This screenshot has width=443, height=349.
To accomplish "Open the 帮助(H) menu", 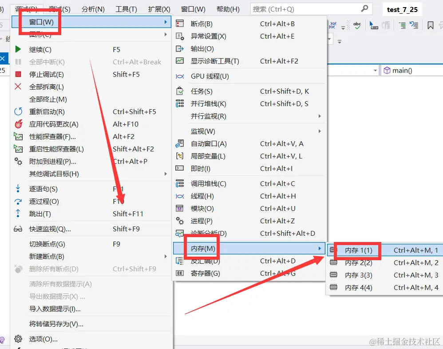I will coord(229,9).
